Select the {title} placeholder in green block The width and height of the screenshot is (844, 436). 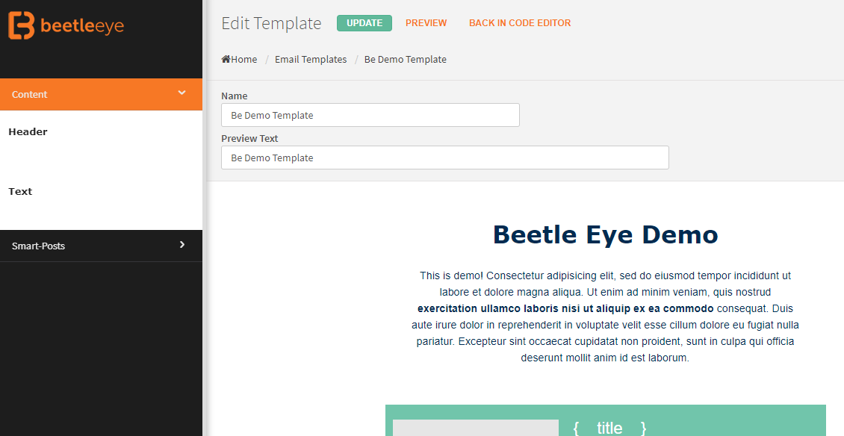[x=610, y=428]
